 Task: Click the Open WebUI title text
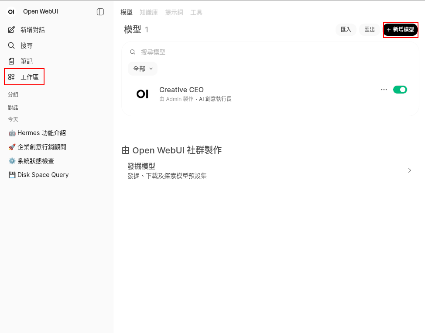click(41, 12)
